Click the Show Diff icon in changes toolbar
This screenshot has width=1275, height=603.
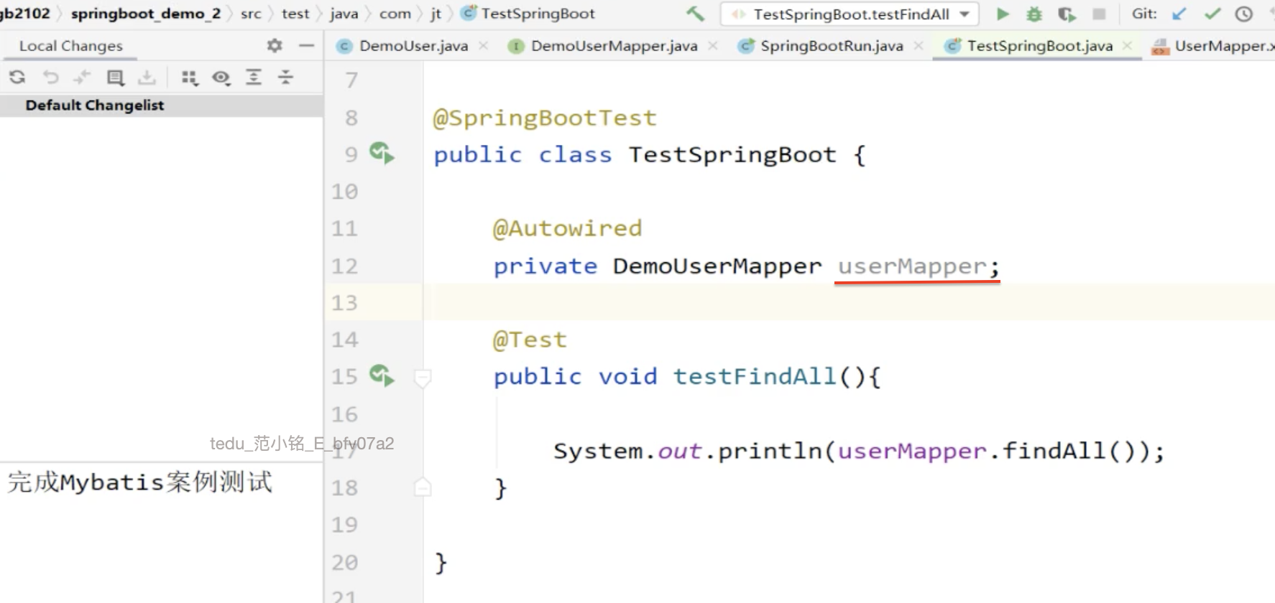pos(82,77)
